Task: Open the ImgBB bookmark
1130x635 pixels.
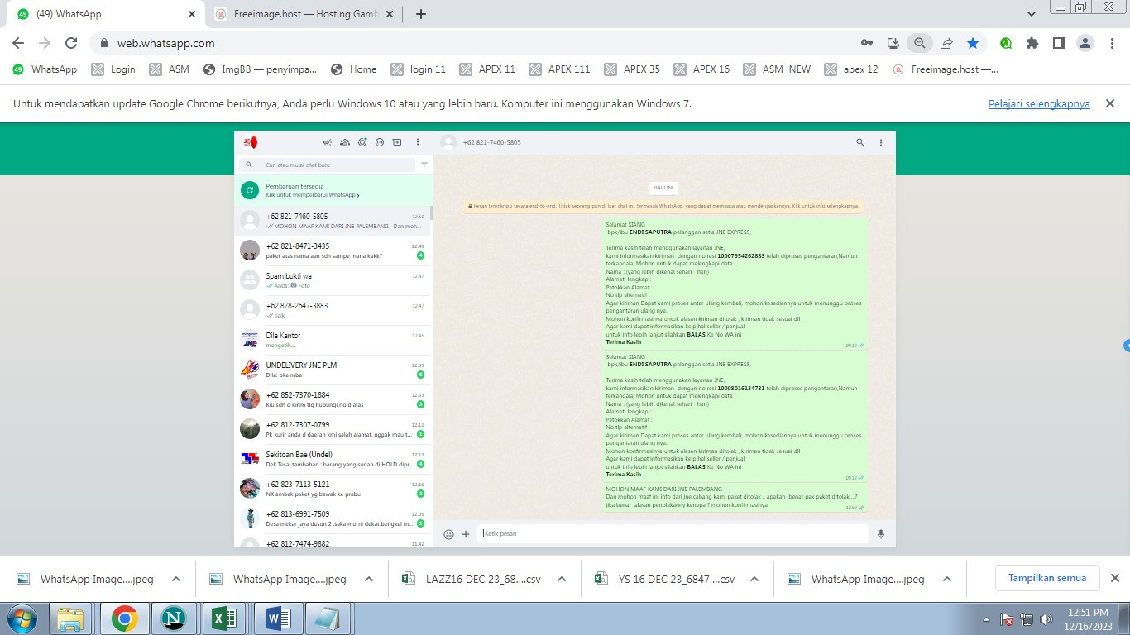Action: (260, 69)
